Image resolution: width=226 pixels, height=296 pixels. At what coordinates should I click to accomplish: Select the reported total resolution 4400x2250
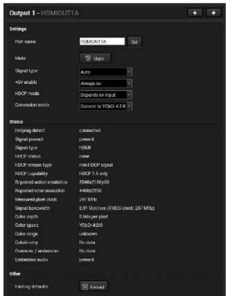tap(90, 191)
